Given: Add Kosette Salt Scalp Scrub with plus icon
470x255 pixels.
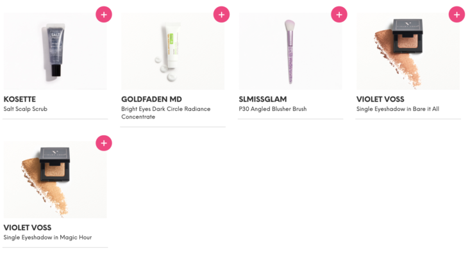Looking at the screenshot, I should click(104, 14).
